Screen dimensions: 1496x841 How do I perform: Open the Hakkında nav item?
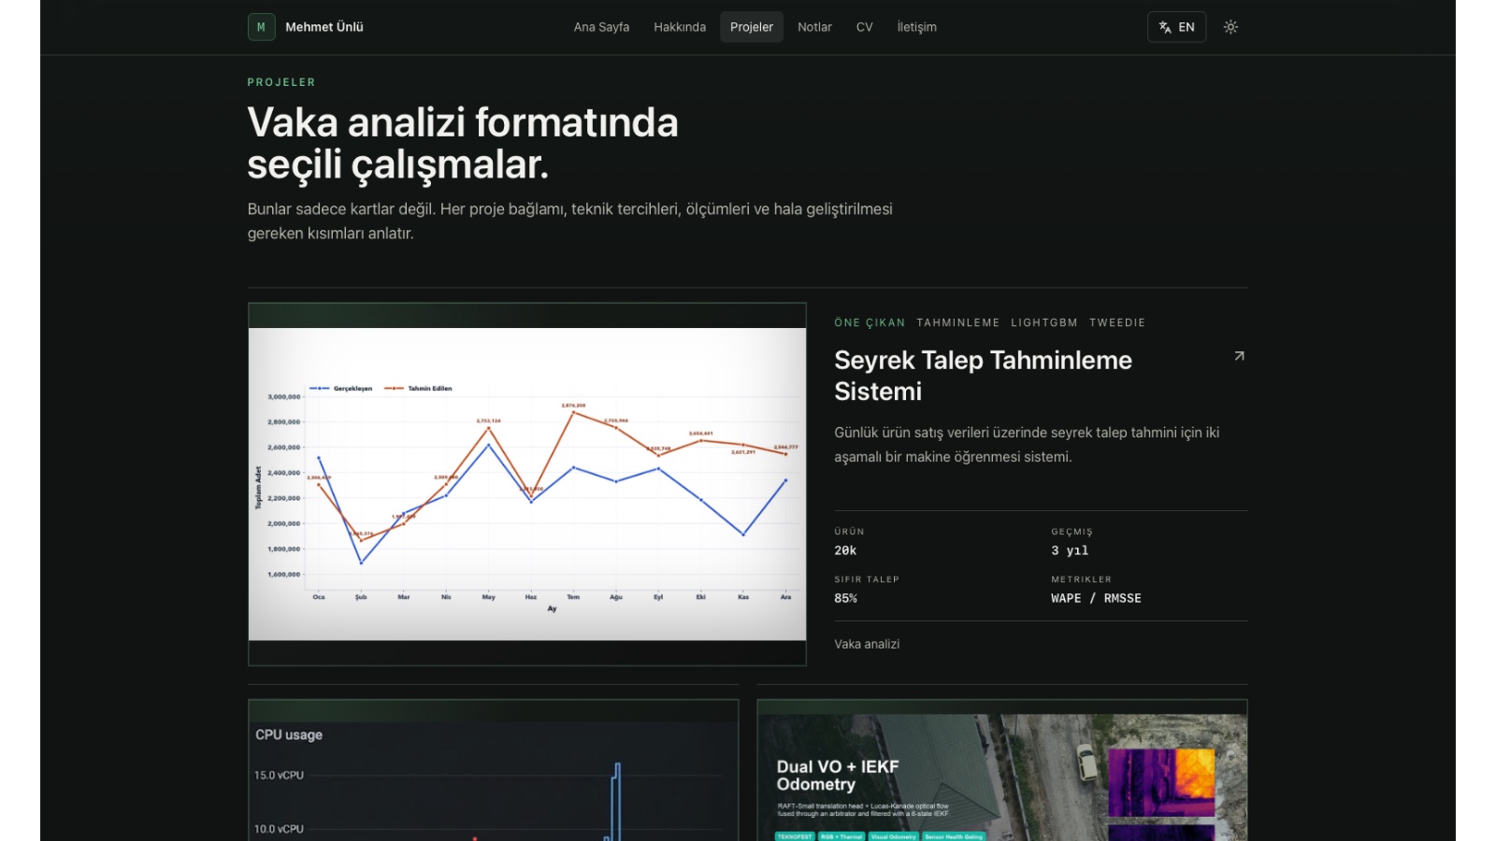click(x=680, y=27)
